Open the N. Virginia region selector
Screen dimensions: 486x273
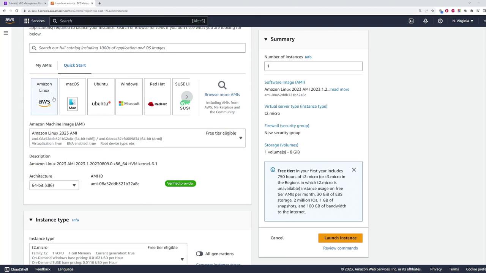click(463, 21)
